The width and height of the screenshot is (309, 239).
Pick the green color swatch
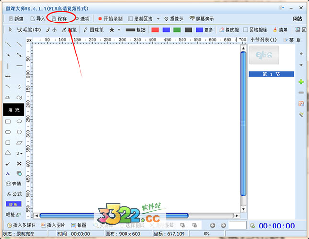coord(177,30)
